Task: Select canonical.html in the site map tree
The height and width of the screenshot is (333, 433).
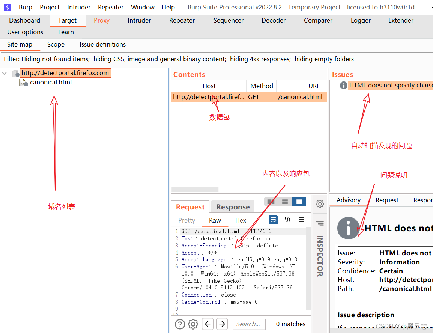Action: click(51, 82)
